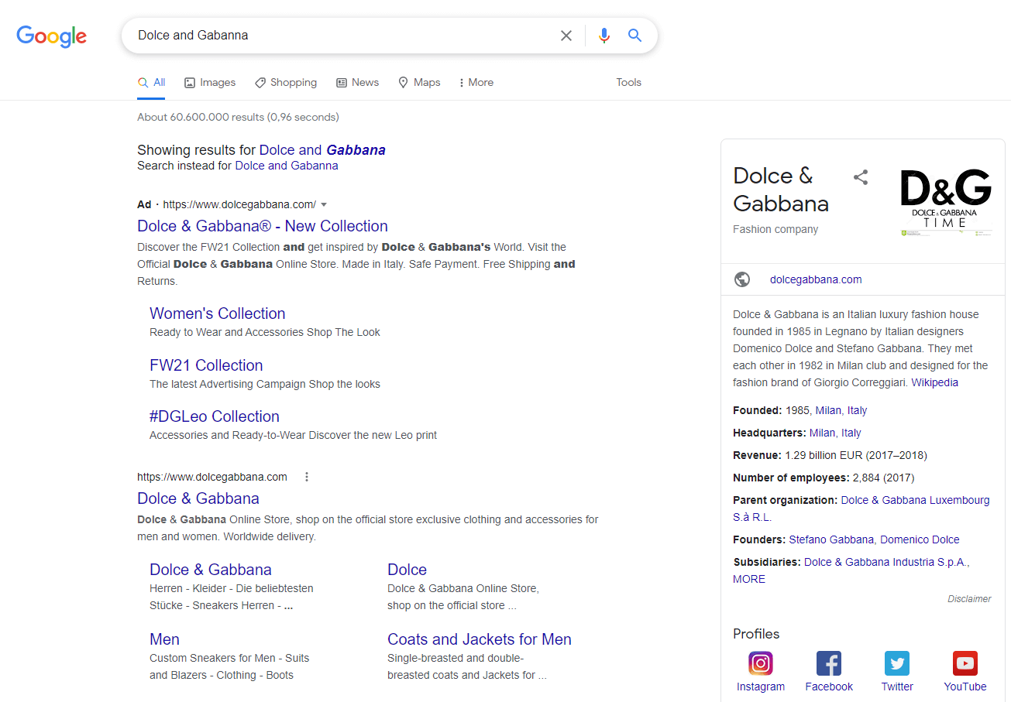
Task: Open the FW21 Collection sitelink
Action: 206,365
